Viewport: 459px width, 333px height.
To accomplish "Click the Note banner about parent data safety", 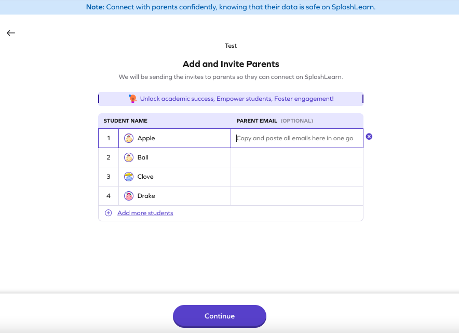I will pos(230,7).
